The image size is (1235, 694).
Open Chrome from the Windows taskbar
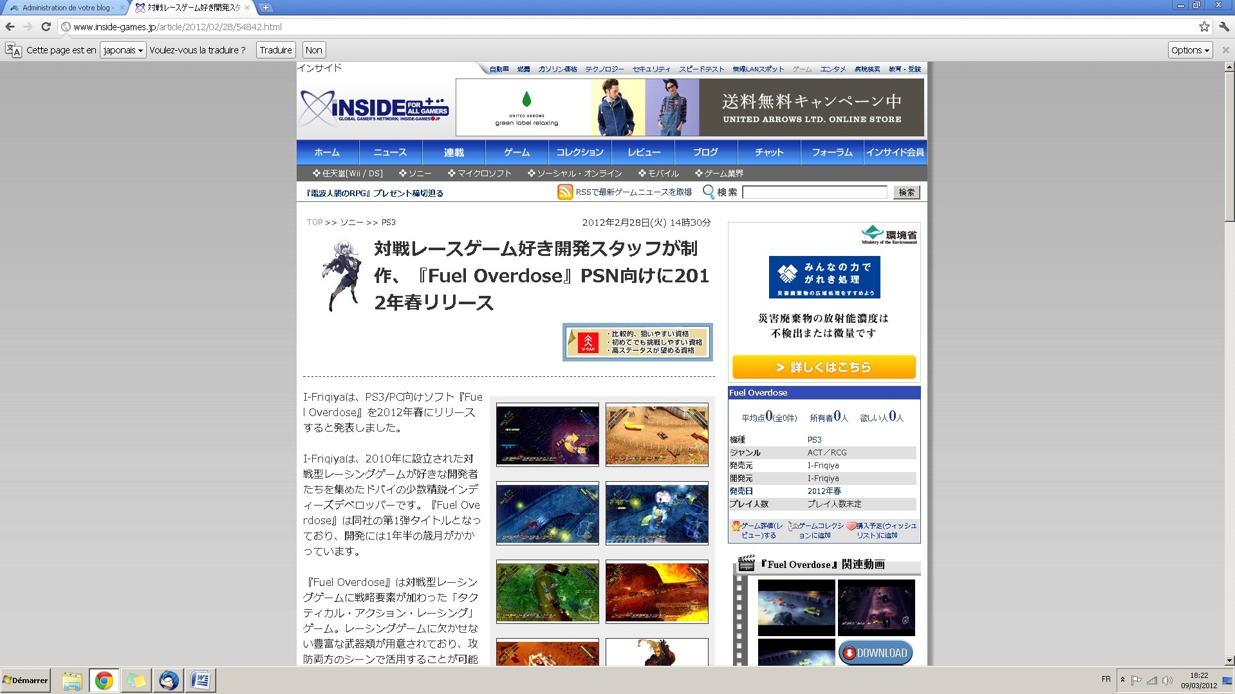coord(104,680)
